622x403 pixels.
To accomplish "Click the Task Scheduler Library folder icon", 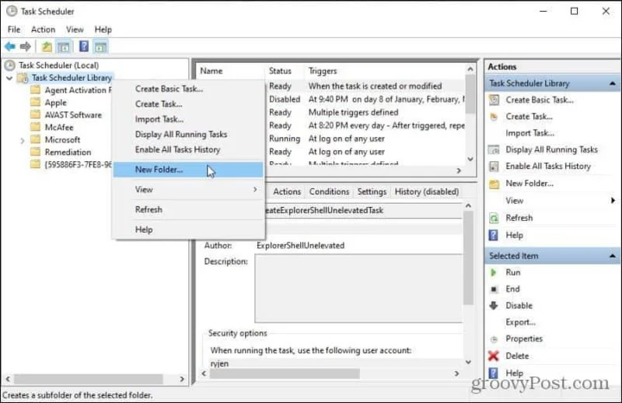I will coord(23,78).
